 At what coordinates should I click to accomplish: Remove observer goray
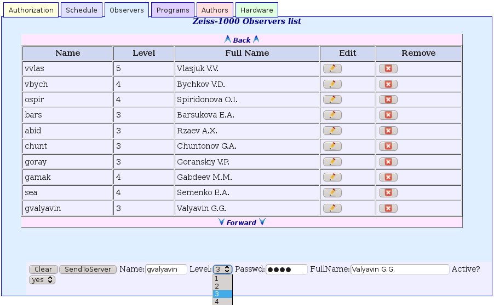point(388,162)
